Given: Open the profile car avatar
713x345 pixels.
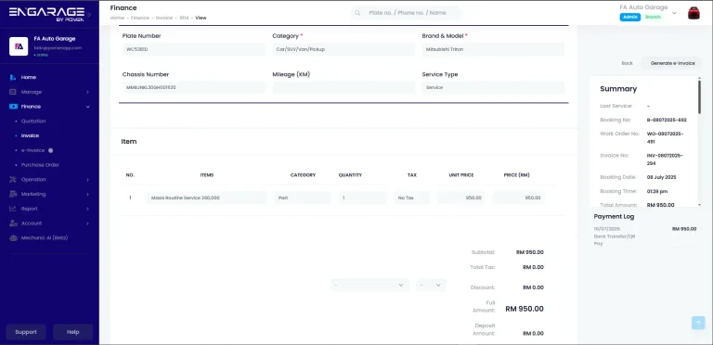Looking at the screenshot, I should [694, 13].
